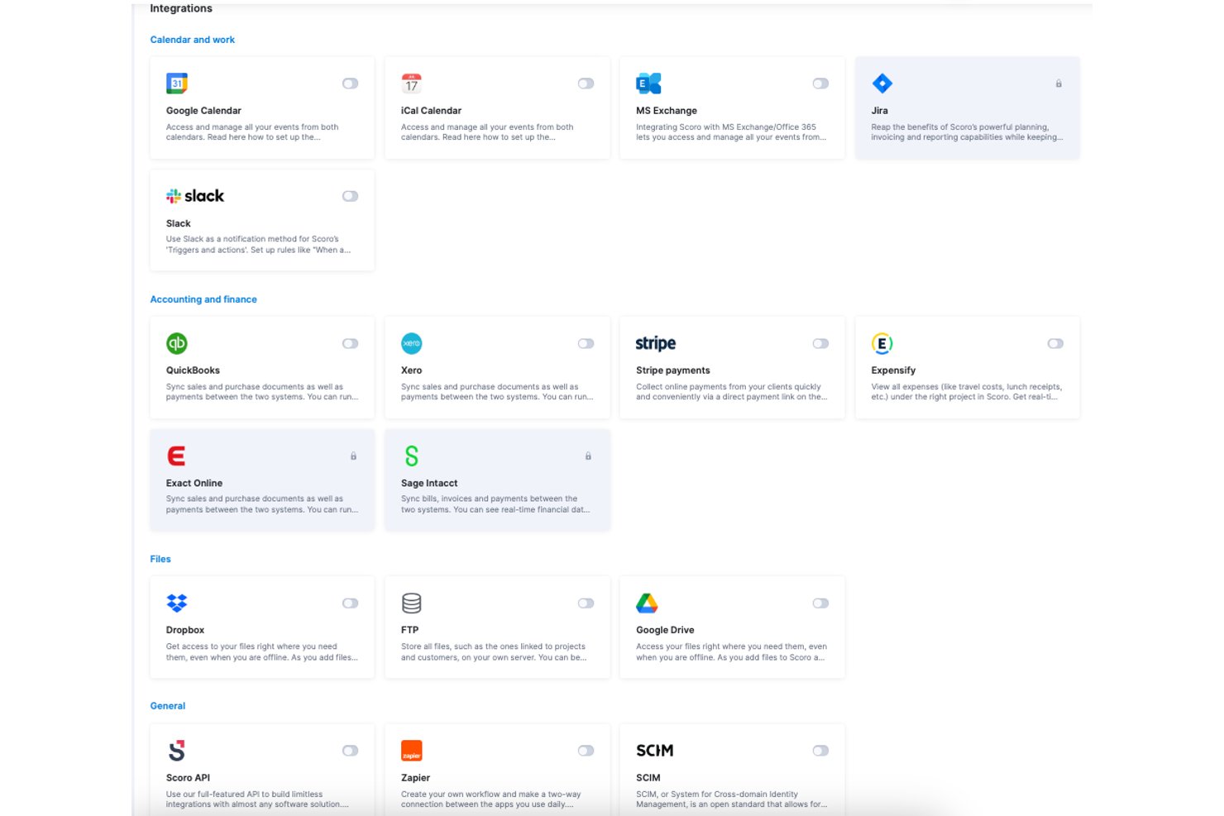Click the Integrations page heading
This screenshot has height=816, width=1224.
tap(180, 8)
